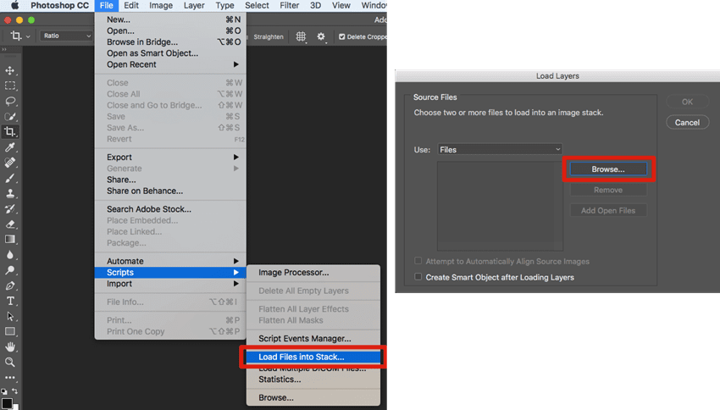Click Browse button in Load Layers
The height and width of the screenshot is (410, 720).
[x=608, y=169]
